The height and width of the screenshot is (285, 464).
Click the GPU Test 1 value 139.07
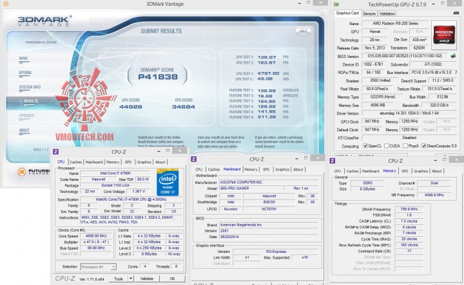[267, 57]
